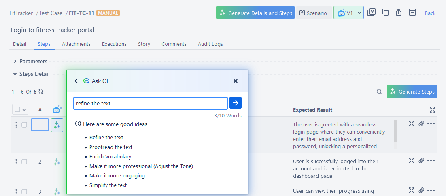Submit the Ask QI prompt with the arrow button
This screenshot has height=196, width=446.
[236, 103]
